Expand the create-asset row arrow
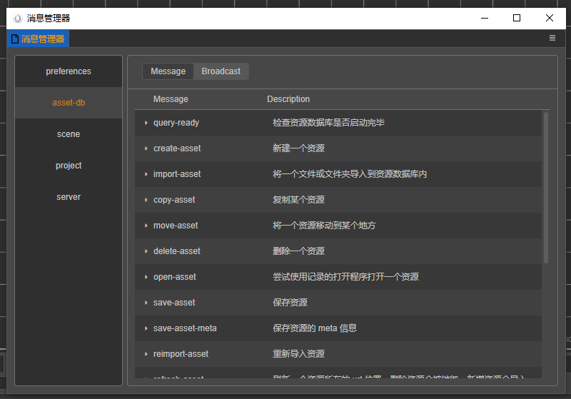Viewport: 571px width, 399px height. click(x=146, y=148)
